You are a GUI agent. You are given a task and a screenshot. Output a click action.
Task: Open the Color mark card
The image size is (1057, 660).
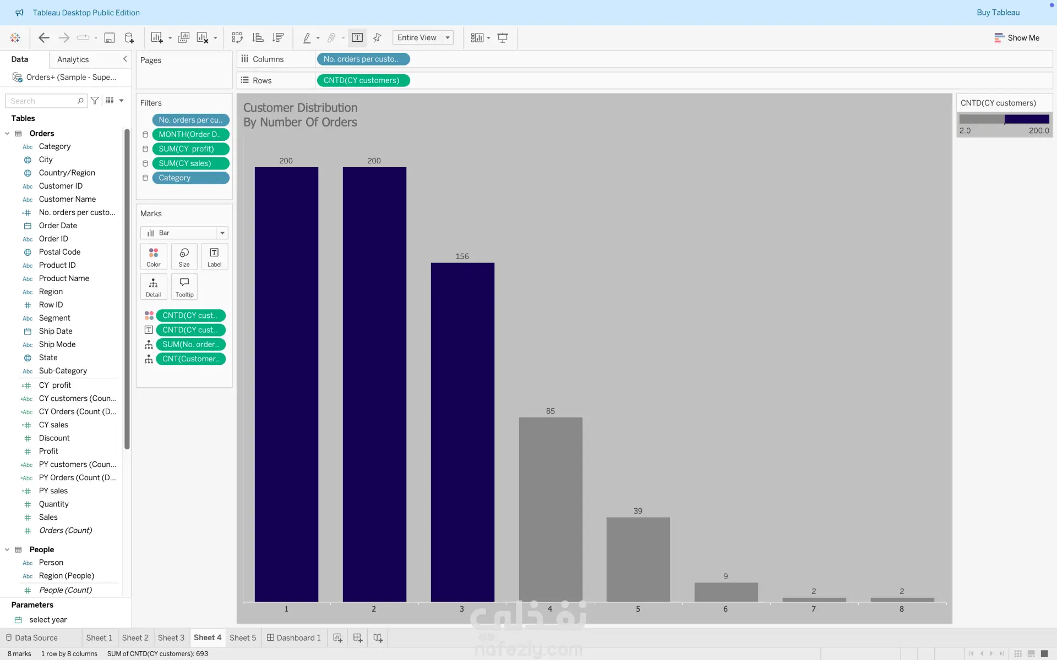[x=153, y=256]
